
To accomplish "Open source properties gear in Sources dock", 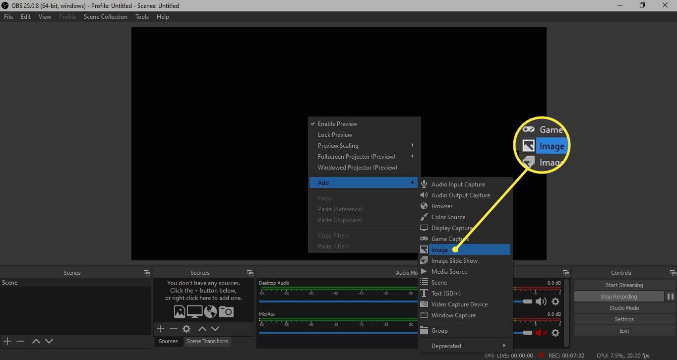I will 186,329.
